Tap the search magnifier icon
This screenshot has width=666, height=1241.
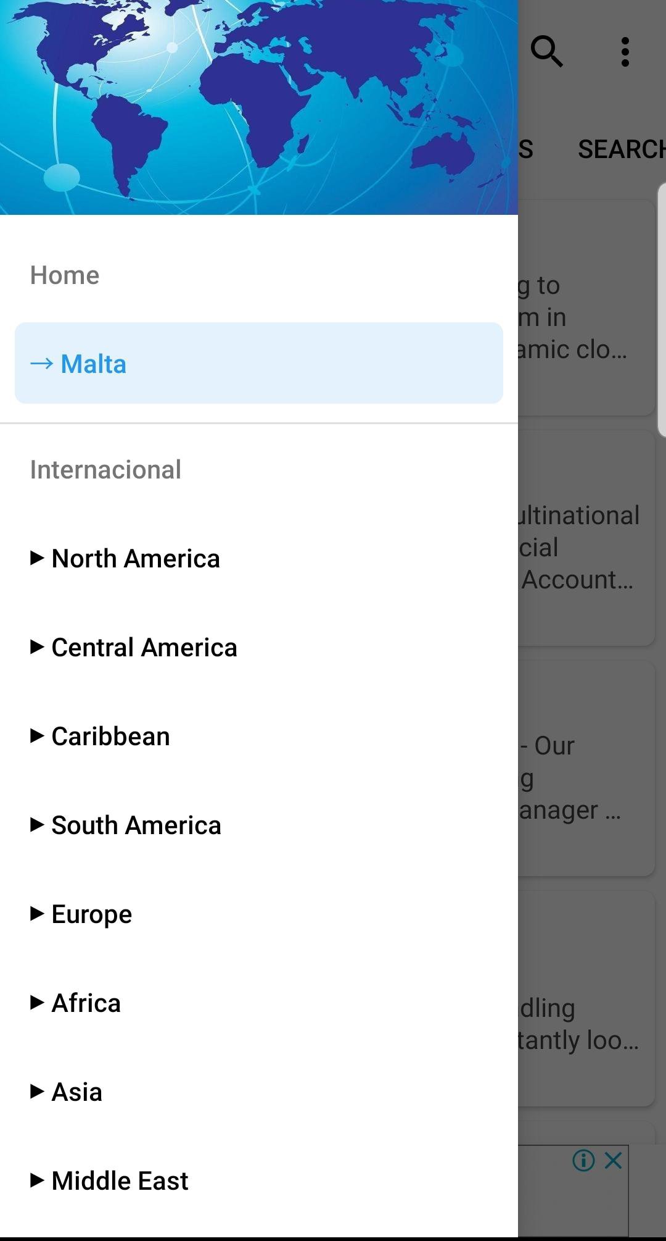pyautogui.click(x=547, y=51)
